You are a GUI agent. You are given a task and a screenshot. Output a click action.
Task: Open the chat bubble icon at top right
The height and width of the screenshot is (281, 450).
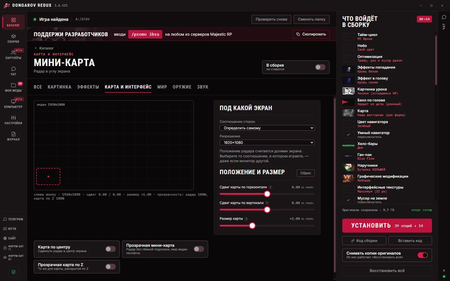pyautogui.click(x=444, y=17)
